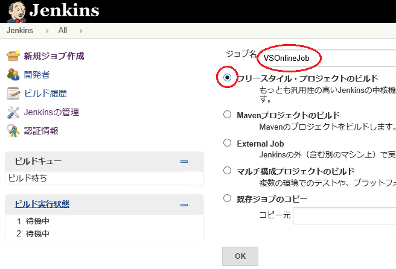This screenshot has height=269, width=396.
Task: Click the All breadcrumb item
Action: 63,31
